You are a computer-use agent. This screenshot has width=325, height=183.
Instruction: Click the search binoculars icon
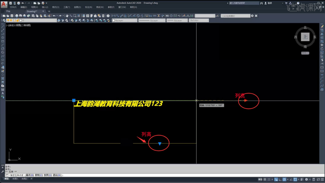(261, 3)
